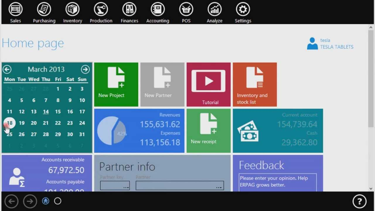Click the forward arrow in bottom bar

point(30,201)
